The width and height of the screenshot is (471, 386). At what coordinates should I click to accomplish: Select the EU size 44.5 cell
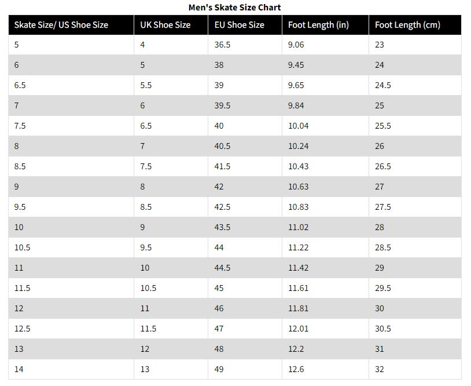pos(245,268)
